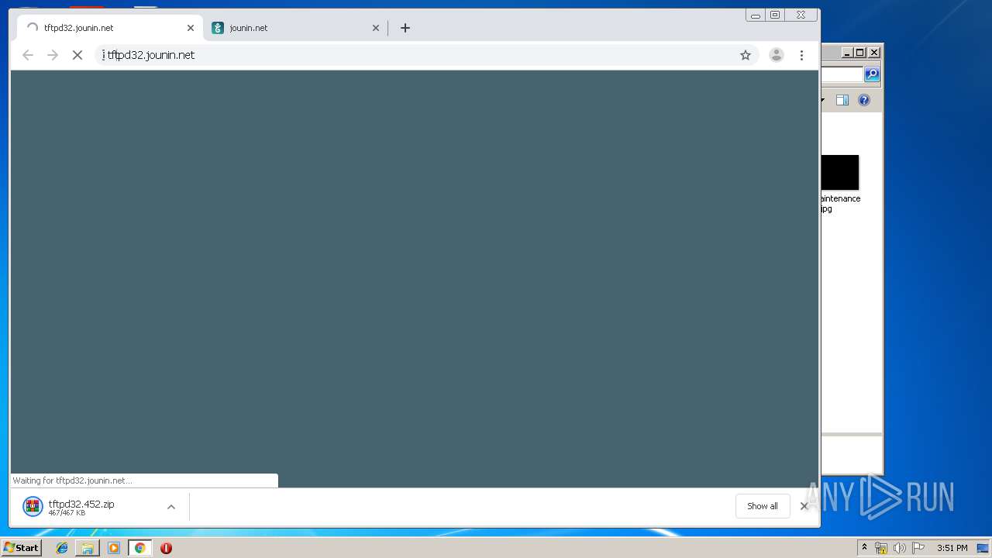
Task: Close the jounin.net tab
Action: click(x=376, y=28)
